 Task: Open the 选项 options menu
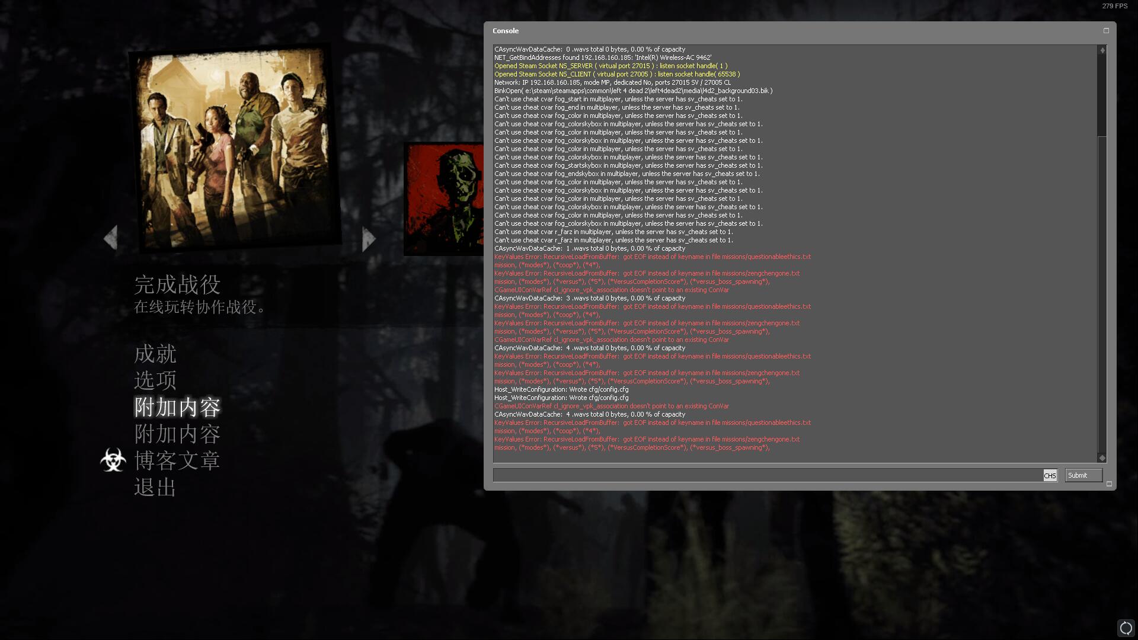[x=155, y=380]
